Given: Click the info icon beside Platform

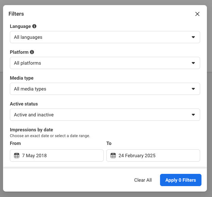Looking at the screenshot, I should (32, 52).
